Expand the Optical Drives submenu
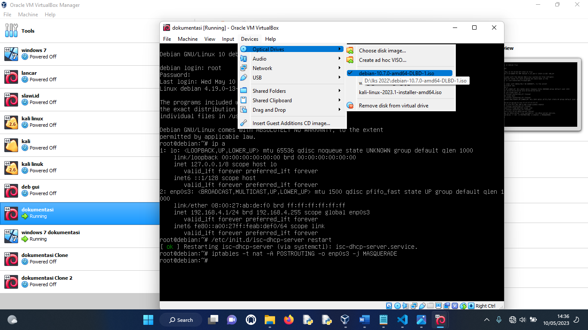Image resolution: width=588 pixels, height=330 pixels. tap(292, 49)
